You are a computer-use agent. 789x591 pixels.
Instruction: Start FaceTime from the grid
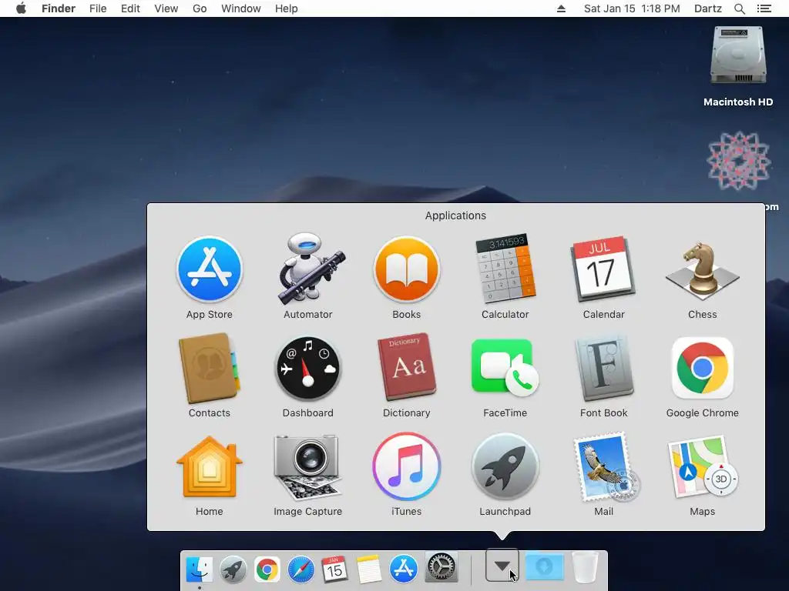point(505,368)
